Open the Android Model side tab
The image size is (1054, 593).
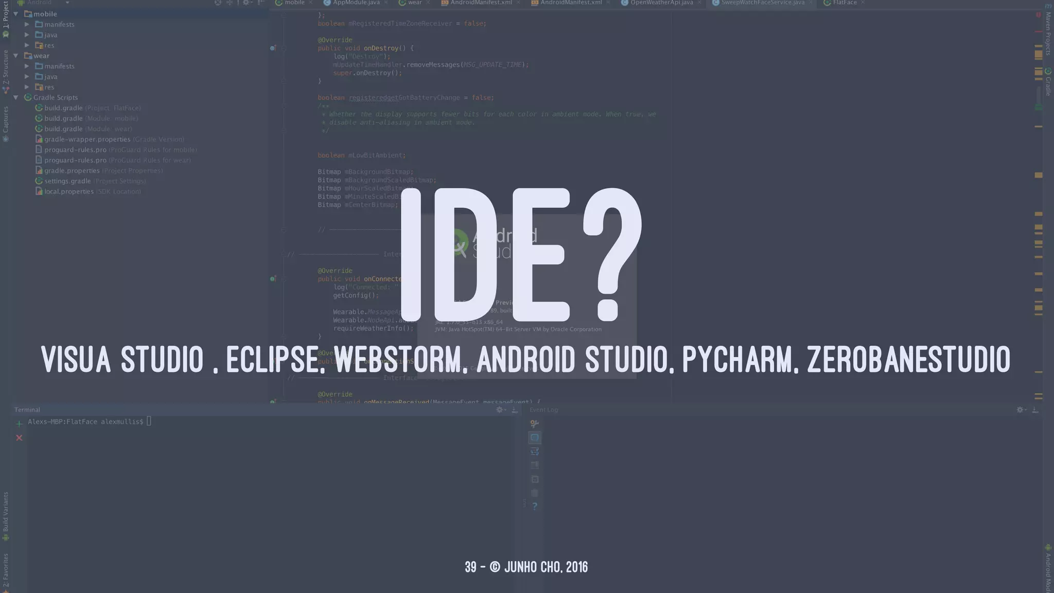[x=1048, y=569]
